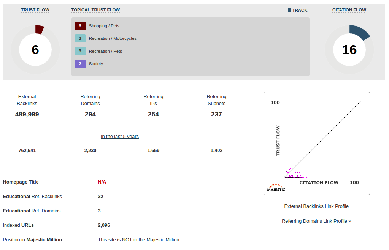Click the Recreation / Pets score badge
The image size is (389, 250).
(80, 51)
